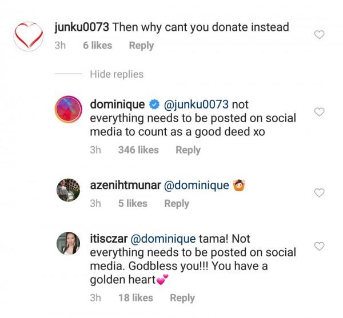The image size is (343, 318).
Task: View the 18 likes on itisczar's comment
Action: (x=135, y=297)
